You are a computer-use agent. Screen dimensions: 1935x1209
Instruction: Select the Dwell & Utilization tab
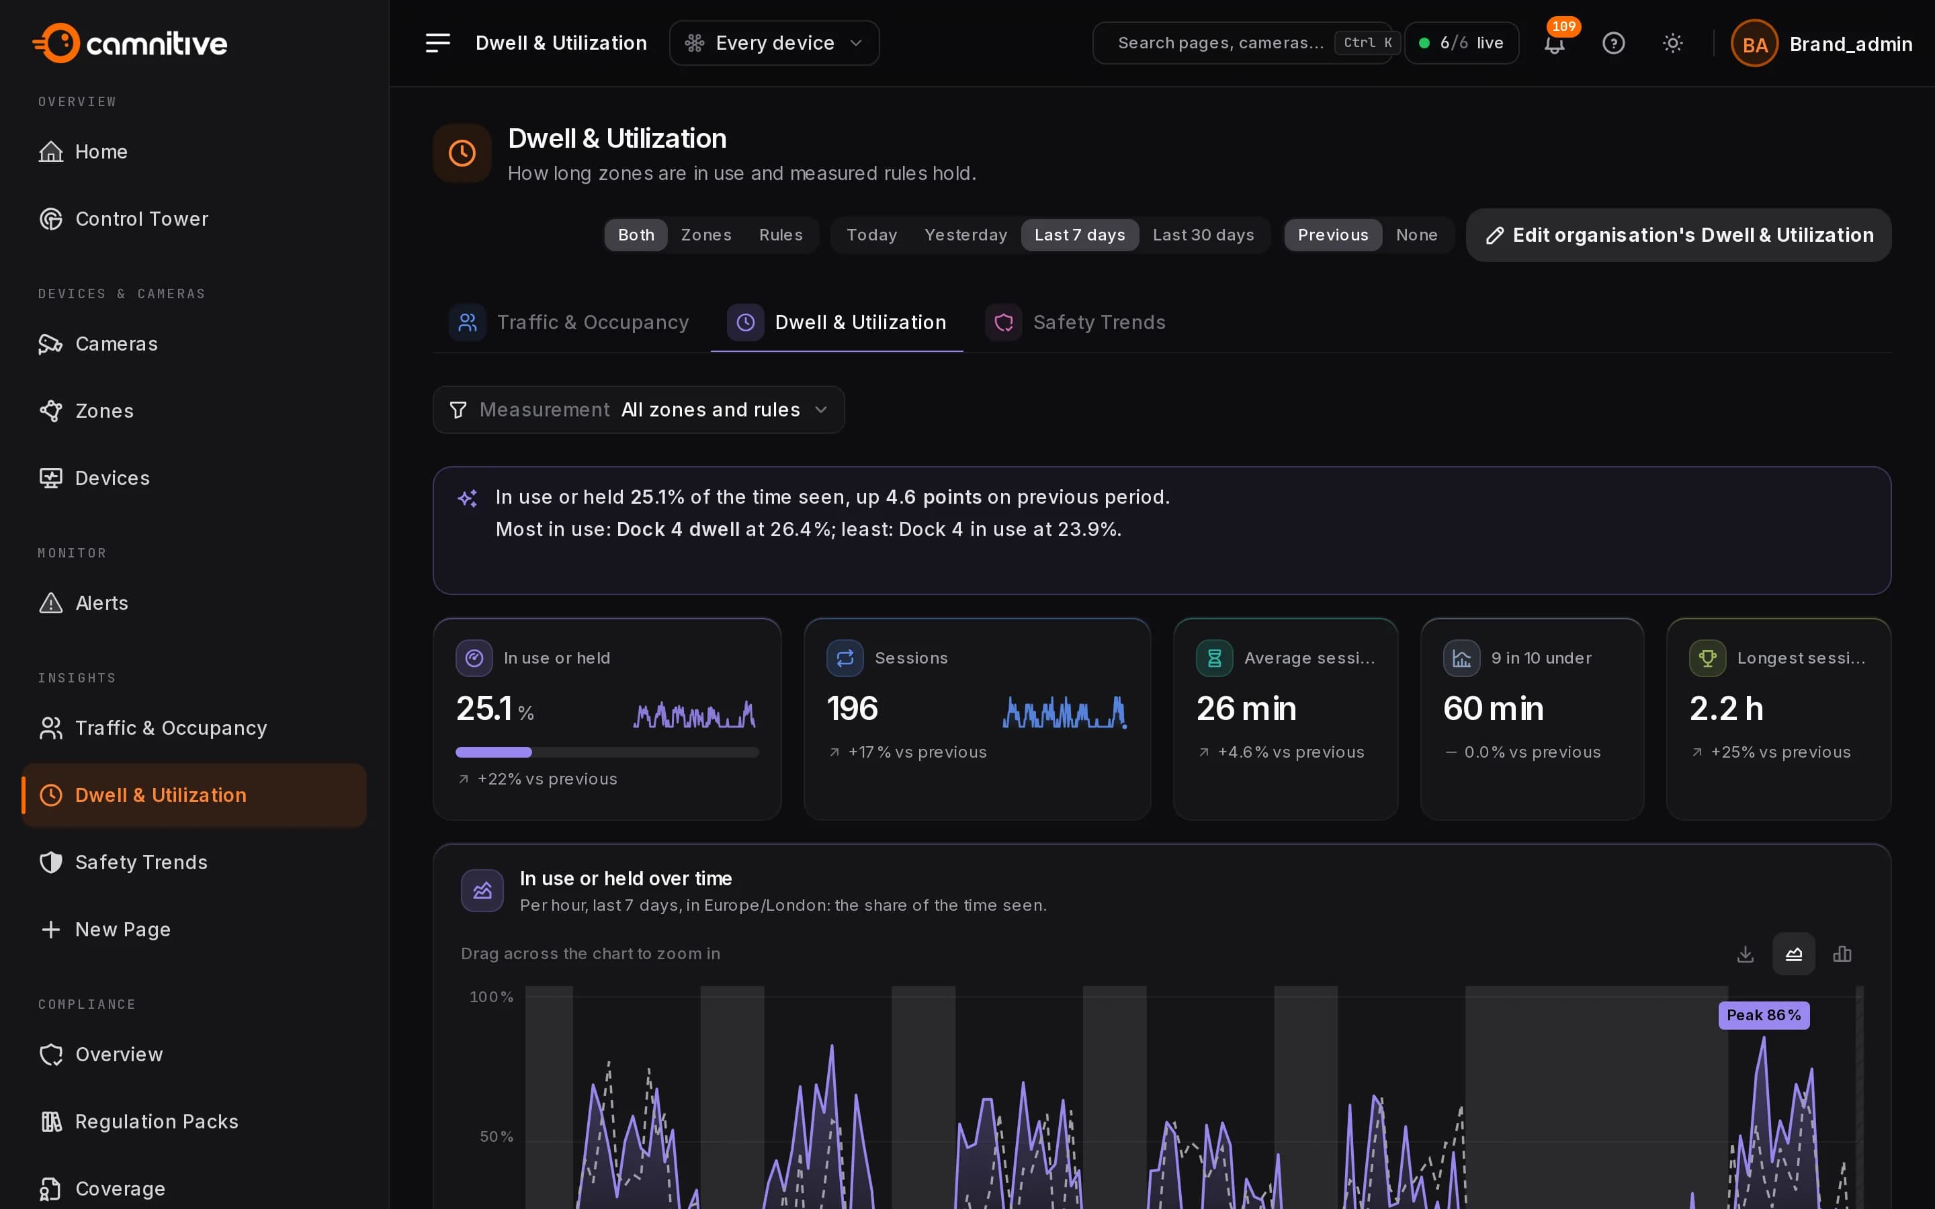click(x=836, y=322)
